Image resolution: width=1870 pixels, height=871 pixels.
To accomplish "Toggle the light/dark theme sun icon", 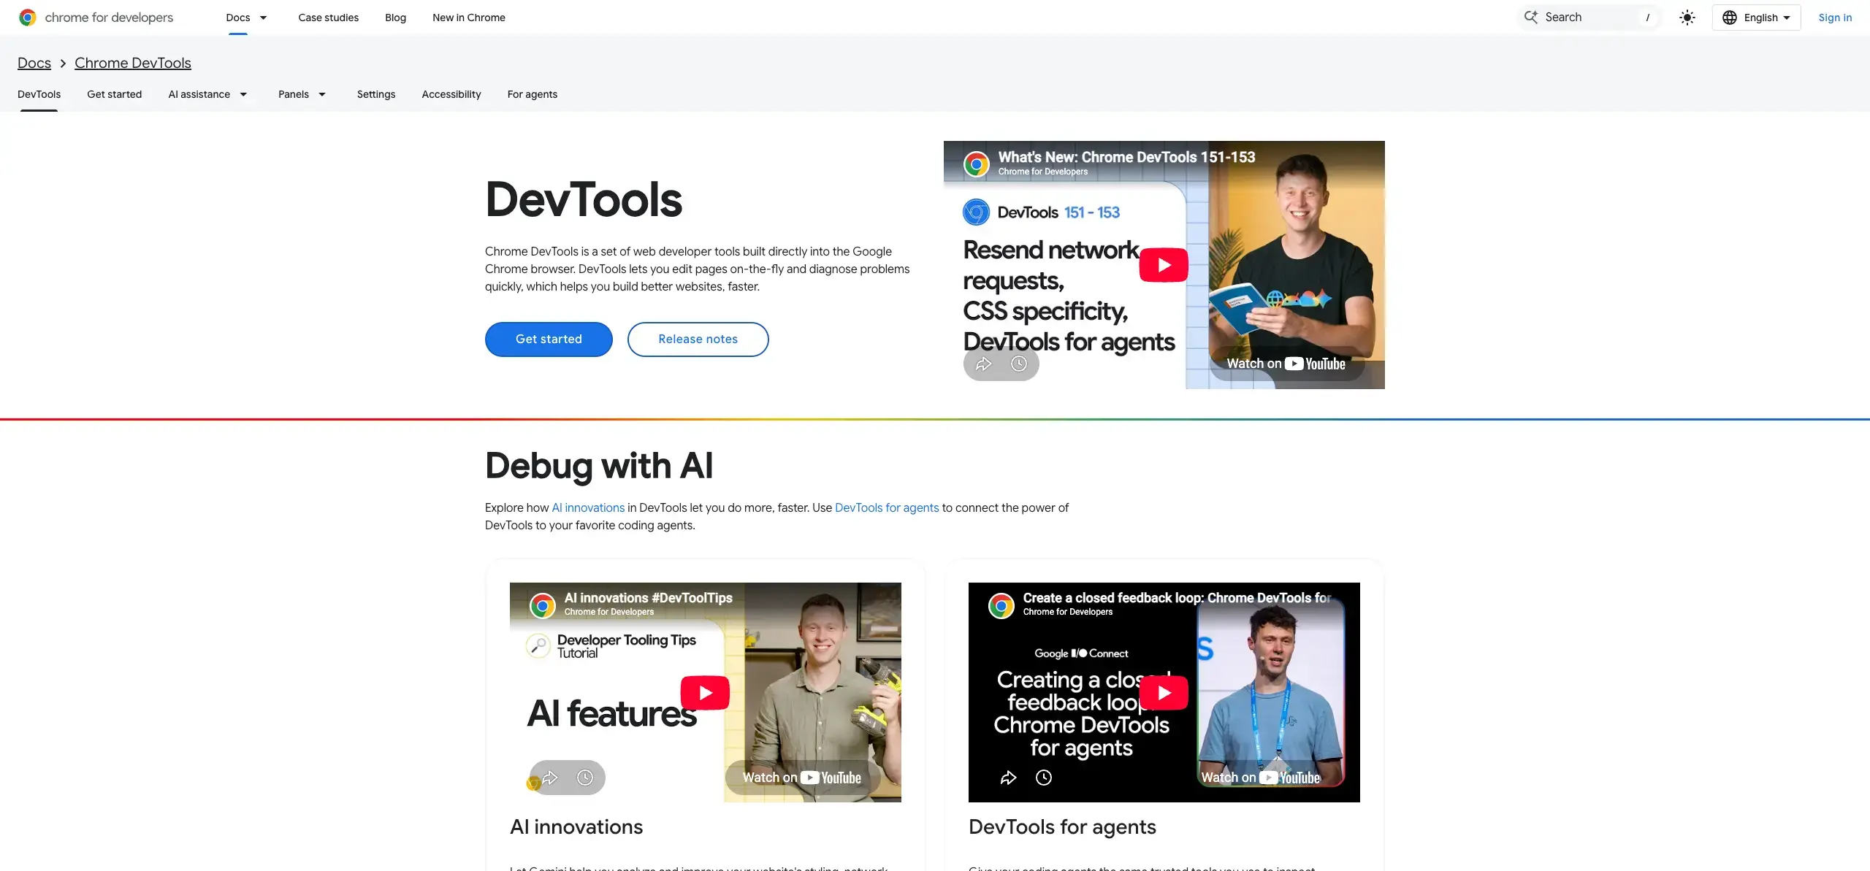I will 1687,18.
